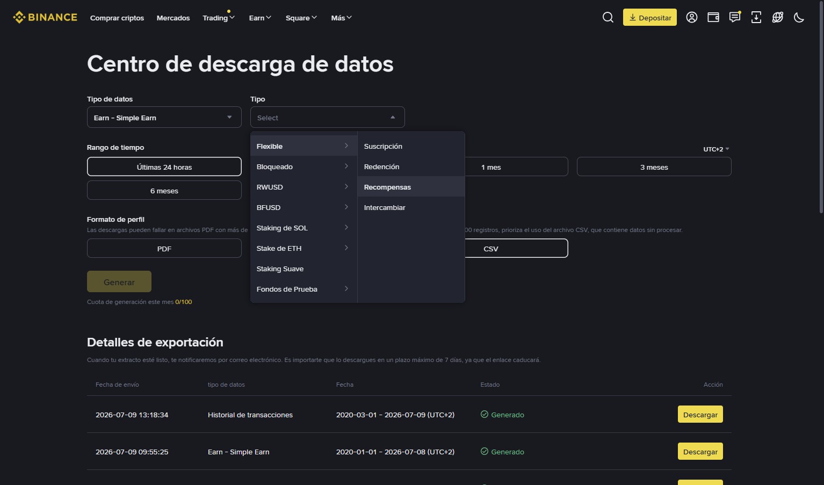Viewport: 824px width, 485px height.
Task: Click the 2026-07-09 09:55:25 timestamp
Action: tap(132, 452)
